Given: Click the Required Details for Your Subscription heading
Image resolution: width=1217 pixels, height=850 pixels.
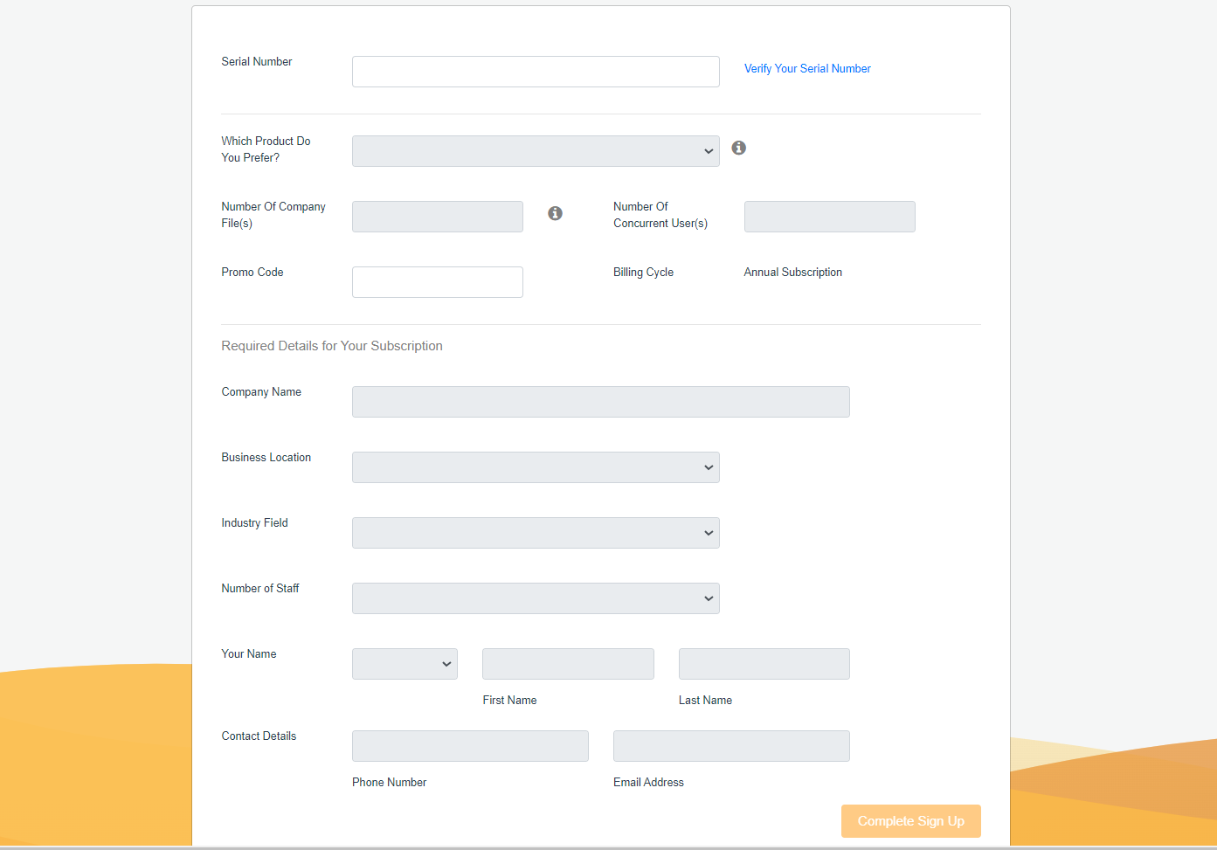Looking at the screenshot, I should tap(332, 346).
